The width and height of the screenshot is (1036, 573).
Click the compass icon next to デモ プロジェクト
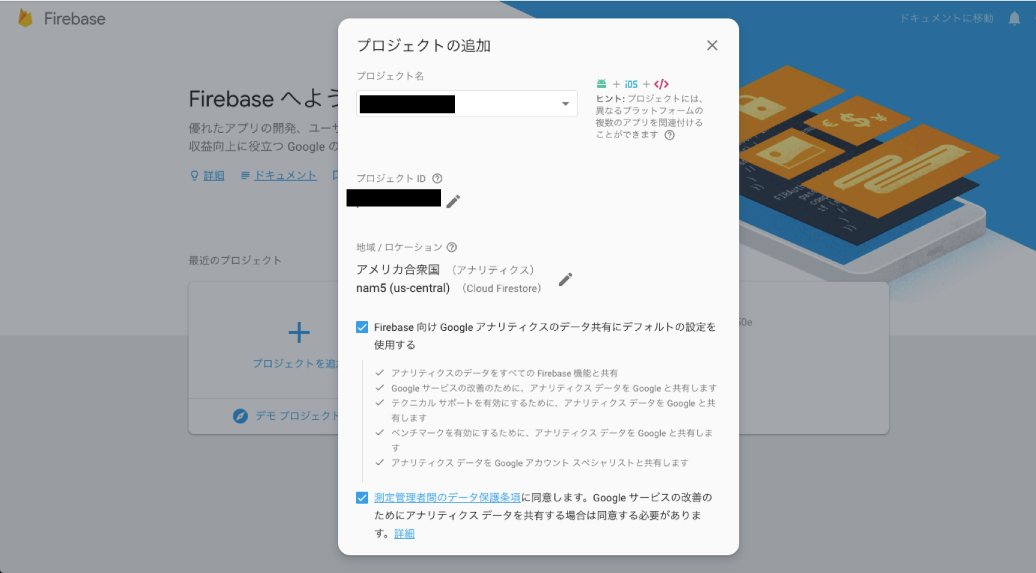(x=240, y=416)
